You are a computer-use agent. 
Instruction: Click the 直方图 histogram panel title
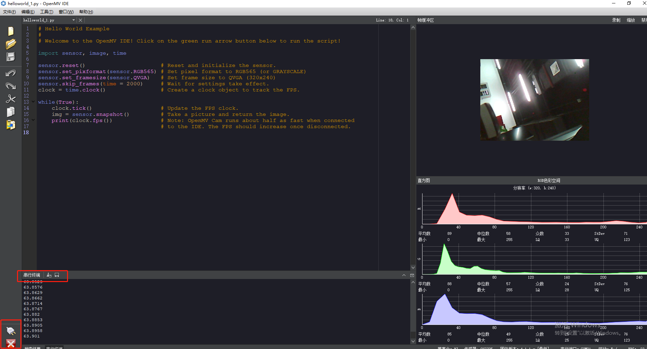[424, 180]
